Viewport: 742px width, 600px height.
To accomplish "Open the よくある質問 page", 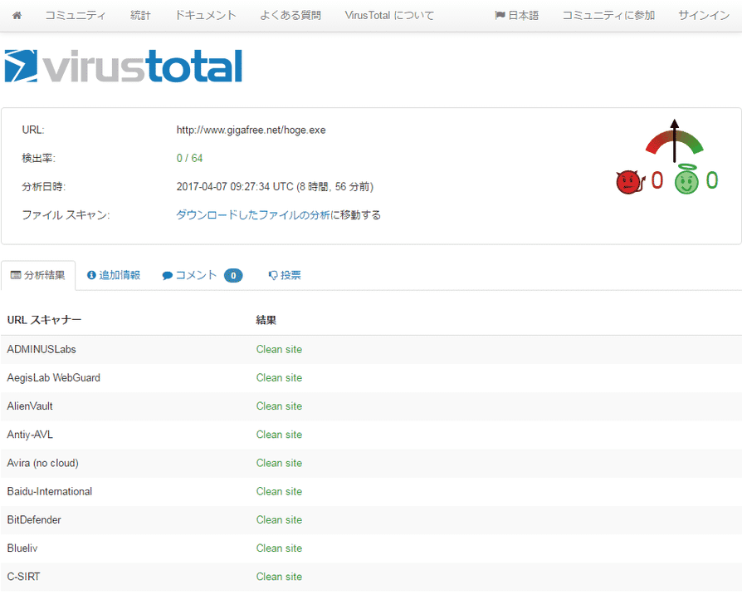I will point(290,15).
